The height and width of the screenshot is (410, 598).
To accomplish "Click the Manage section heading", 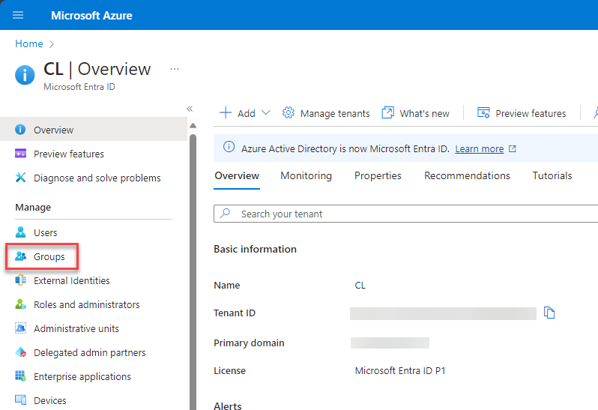I will click(x=33, y=207).
